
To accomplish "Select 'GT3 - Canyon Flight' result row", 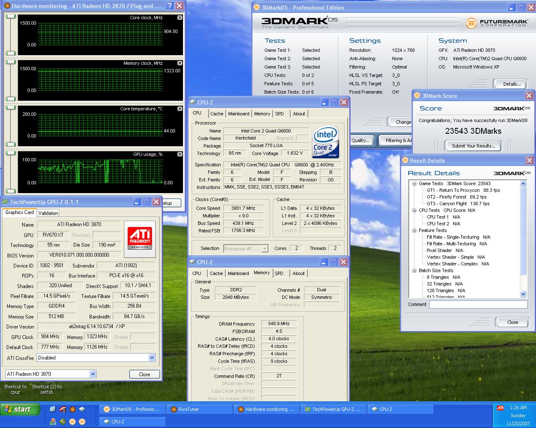I will coord(458,204).
